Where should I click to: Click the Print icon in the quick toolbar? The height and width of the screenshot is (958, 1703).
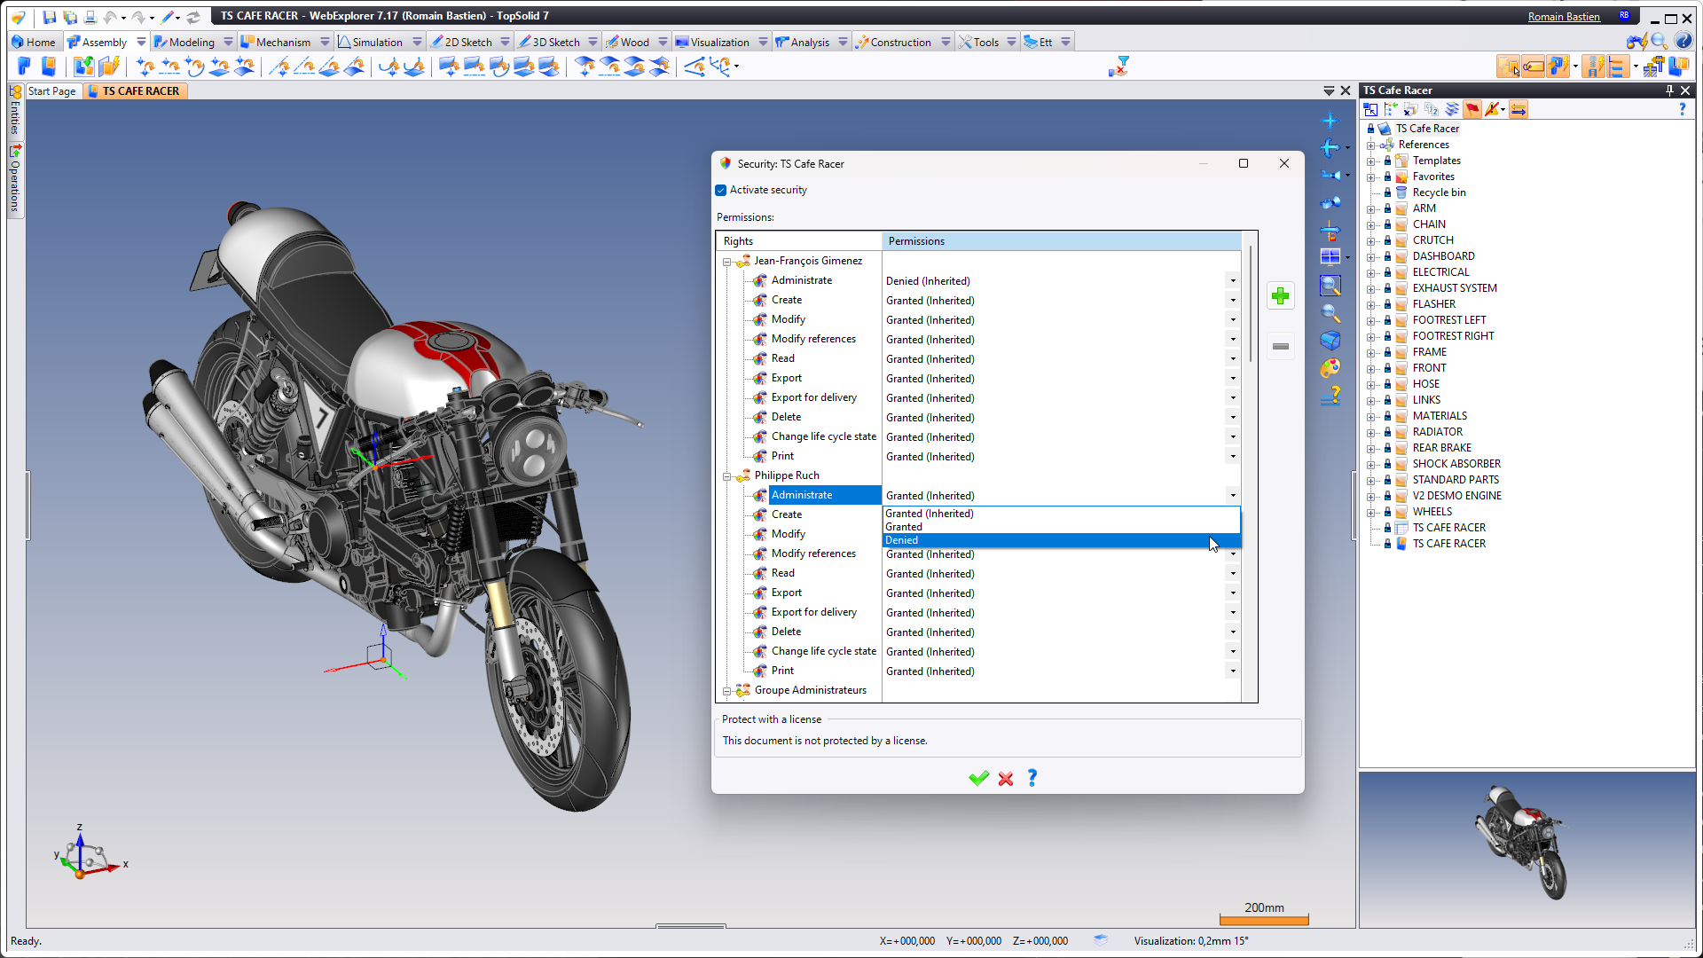point(90,17)
